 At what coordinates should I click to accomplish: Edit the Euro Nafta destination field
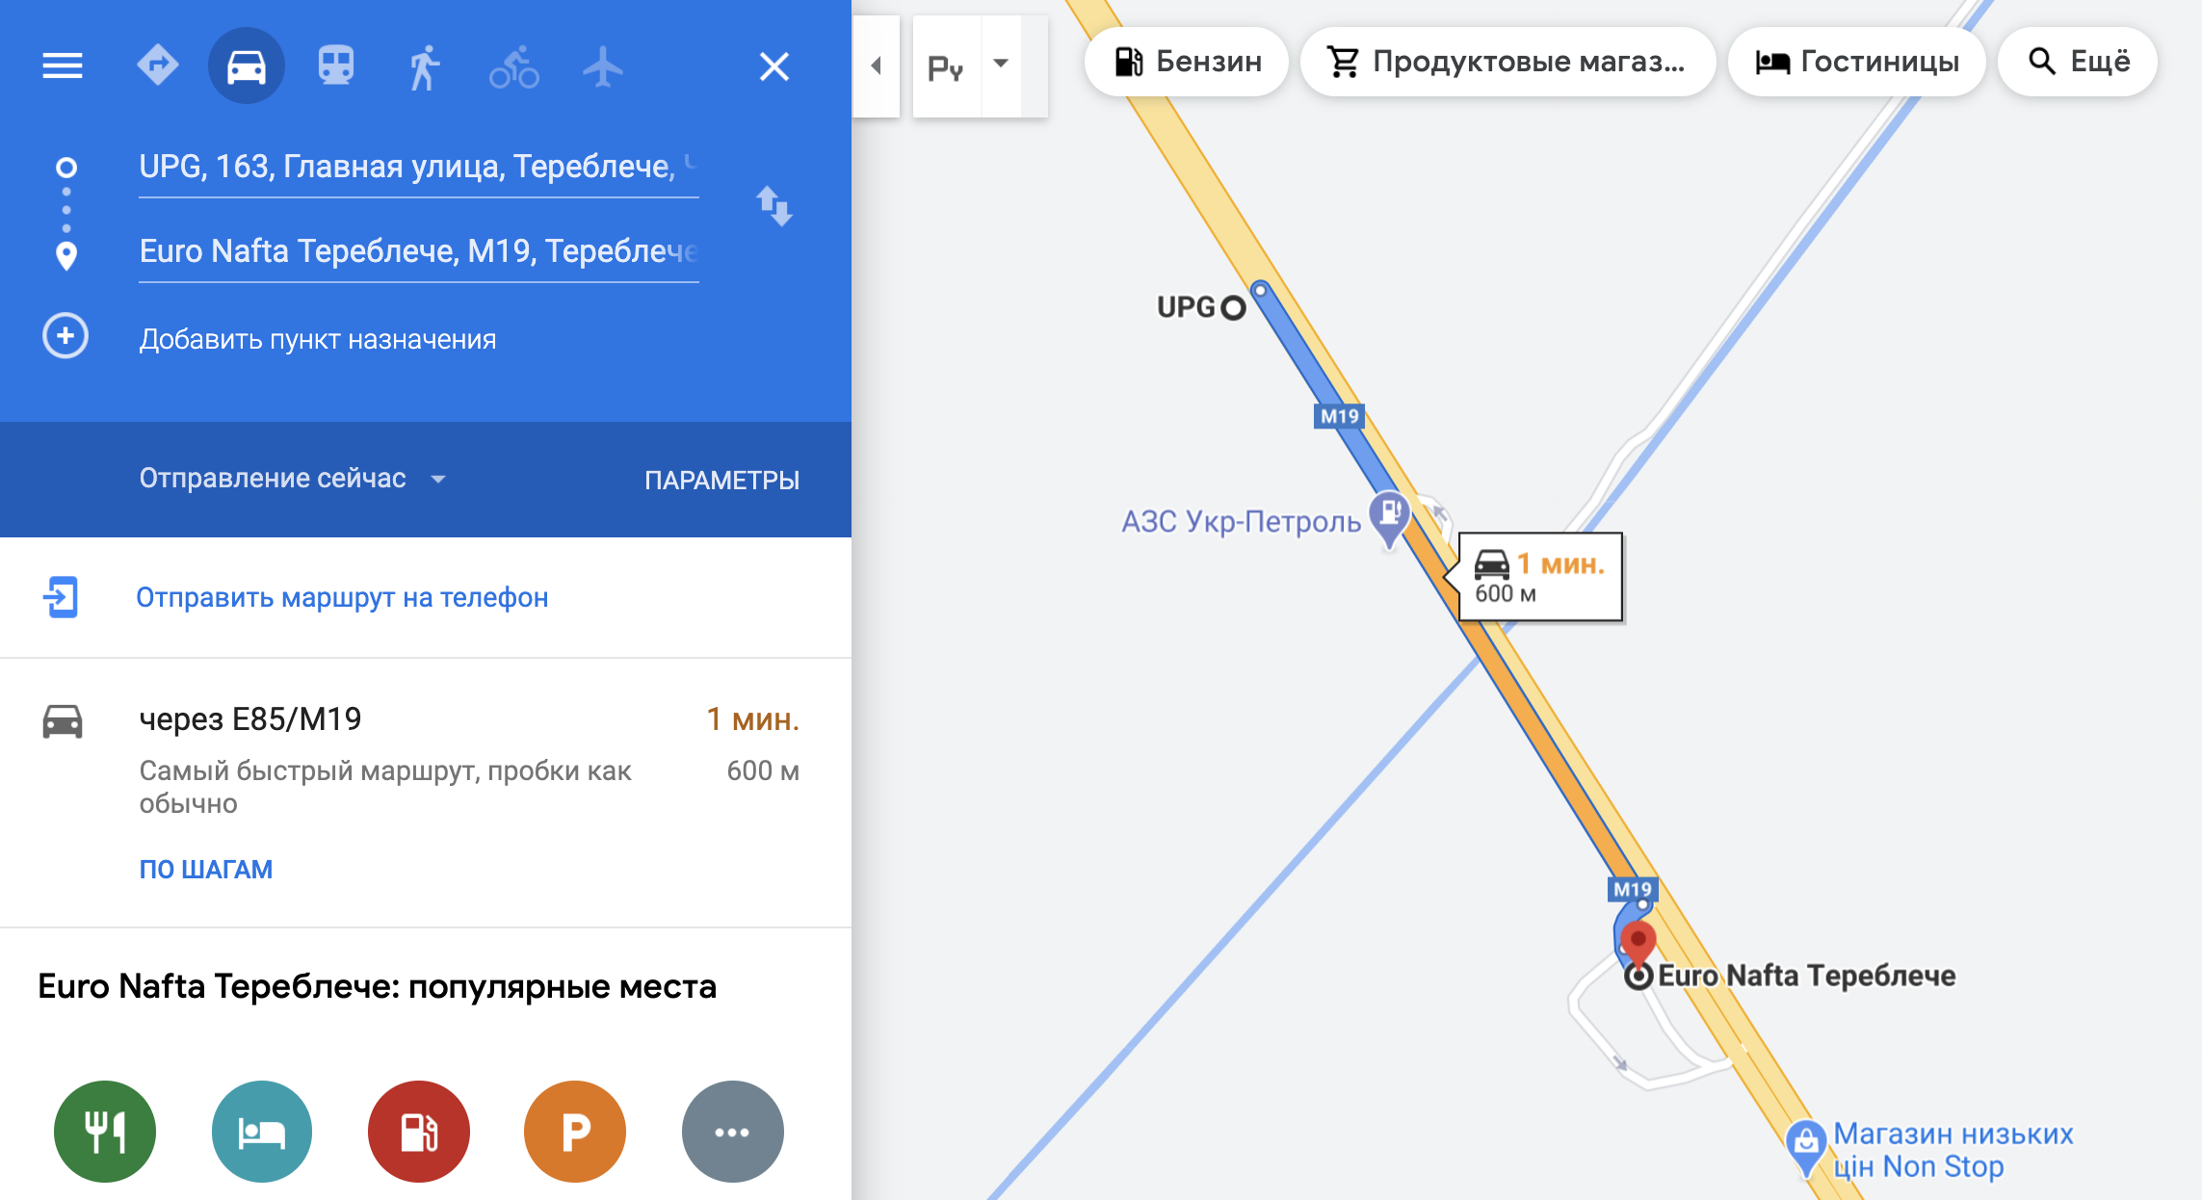419,252
